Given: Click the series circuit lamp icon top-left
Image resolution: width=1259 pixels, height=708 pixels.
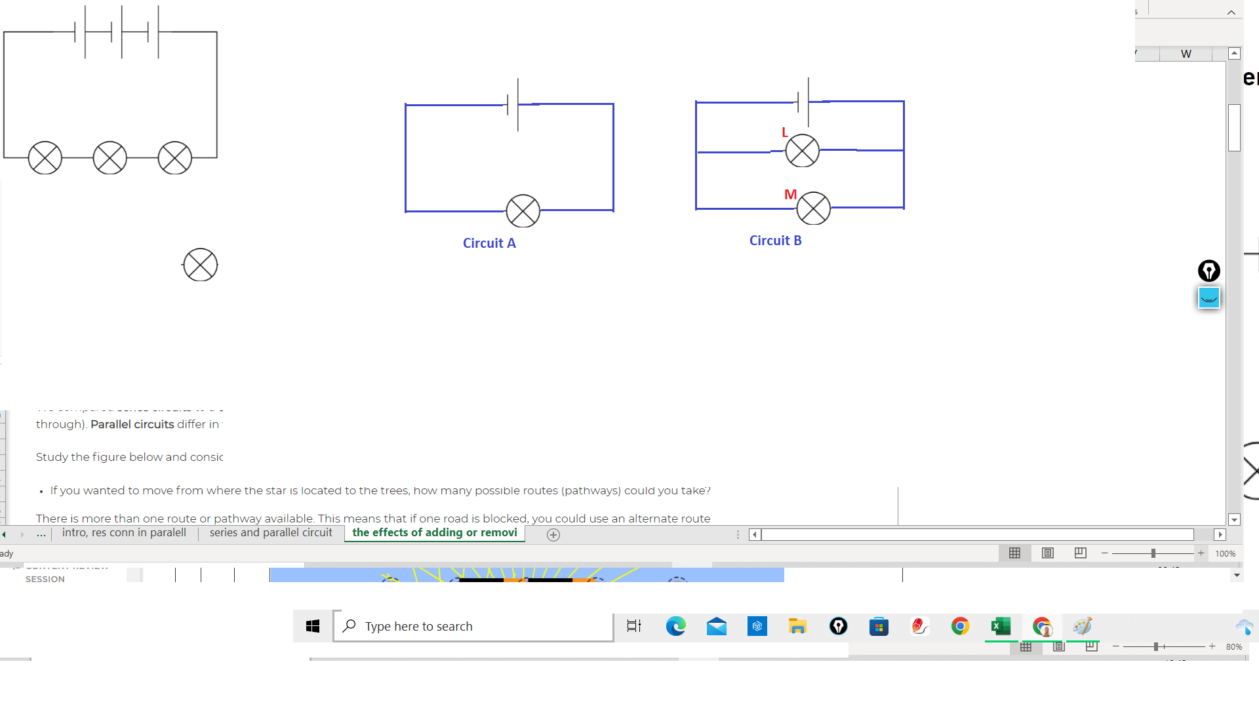Looking at the screenshot, I should coord(44,158).
